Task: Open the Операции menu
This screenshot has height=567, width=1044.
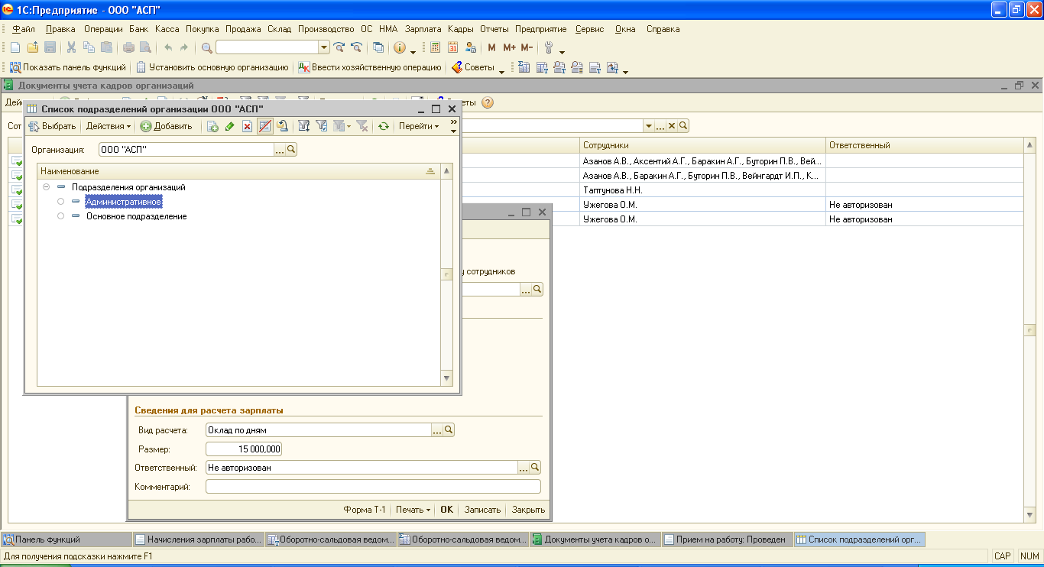Action: pyautogui.click(x=103, y=29)
